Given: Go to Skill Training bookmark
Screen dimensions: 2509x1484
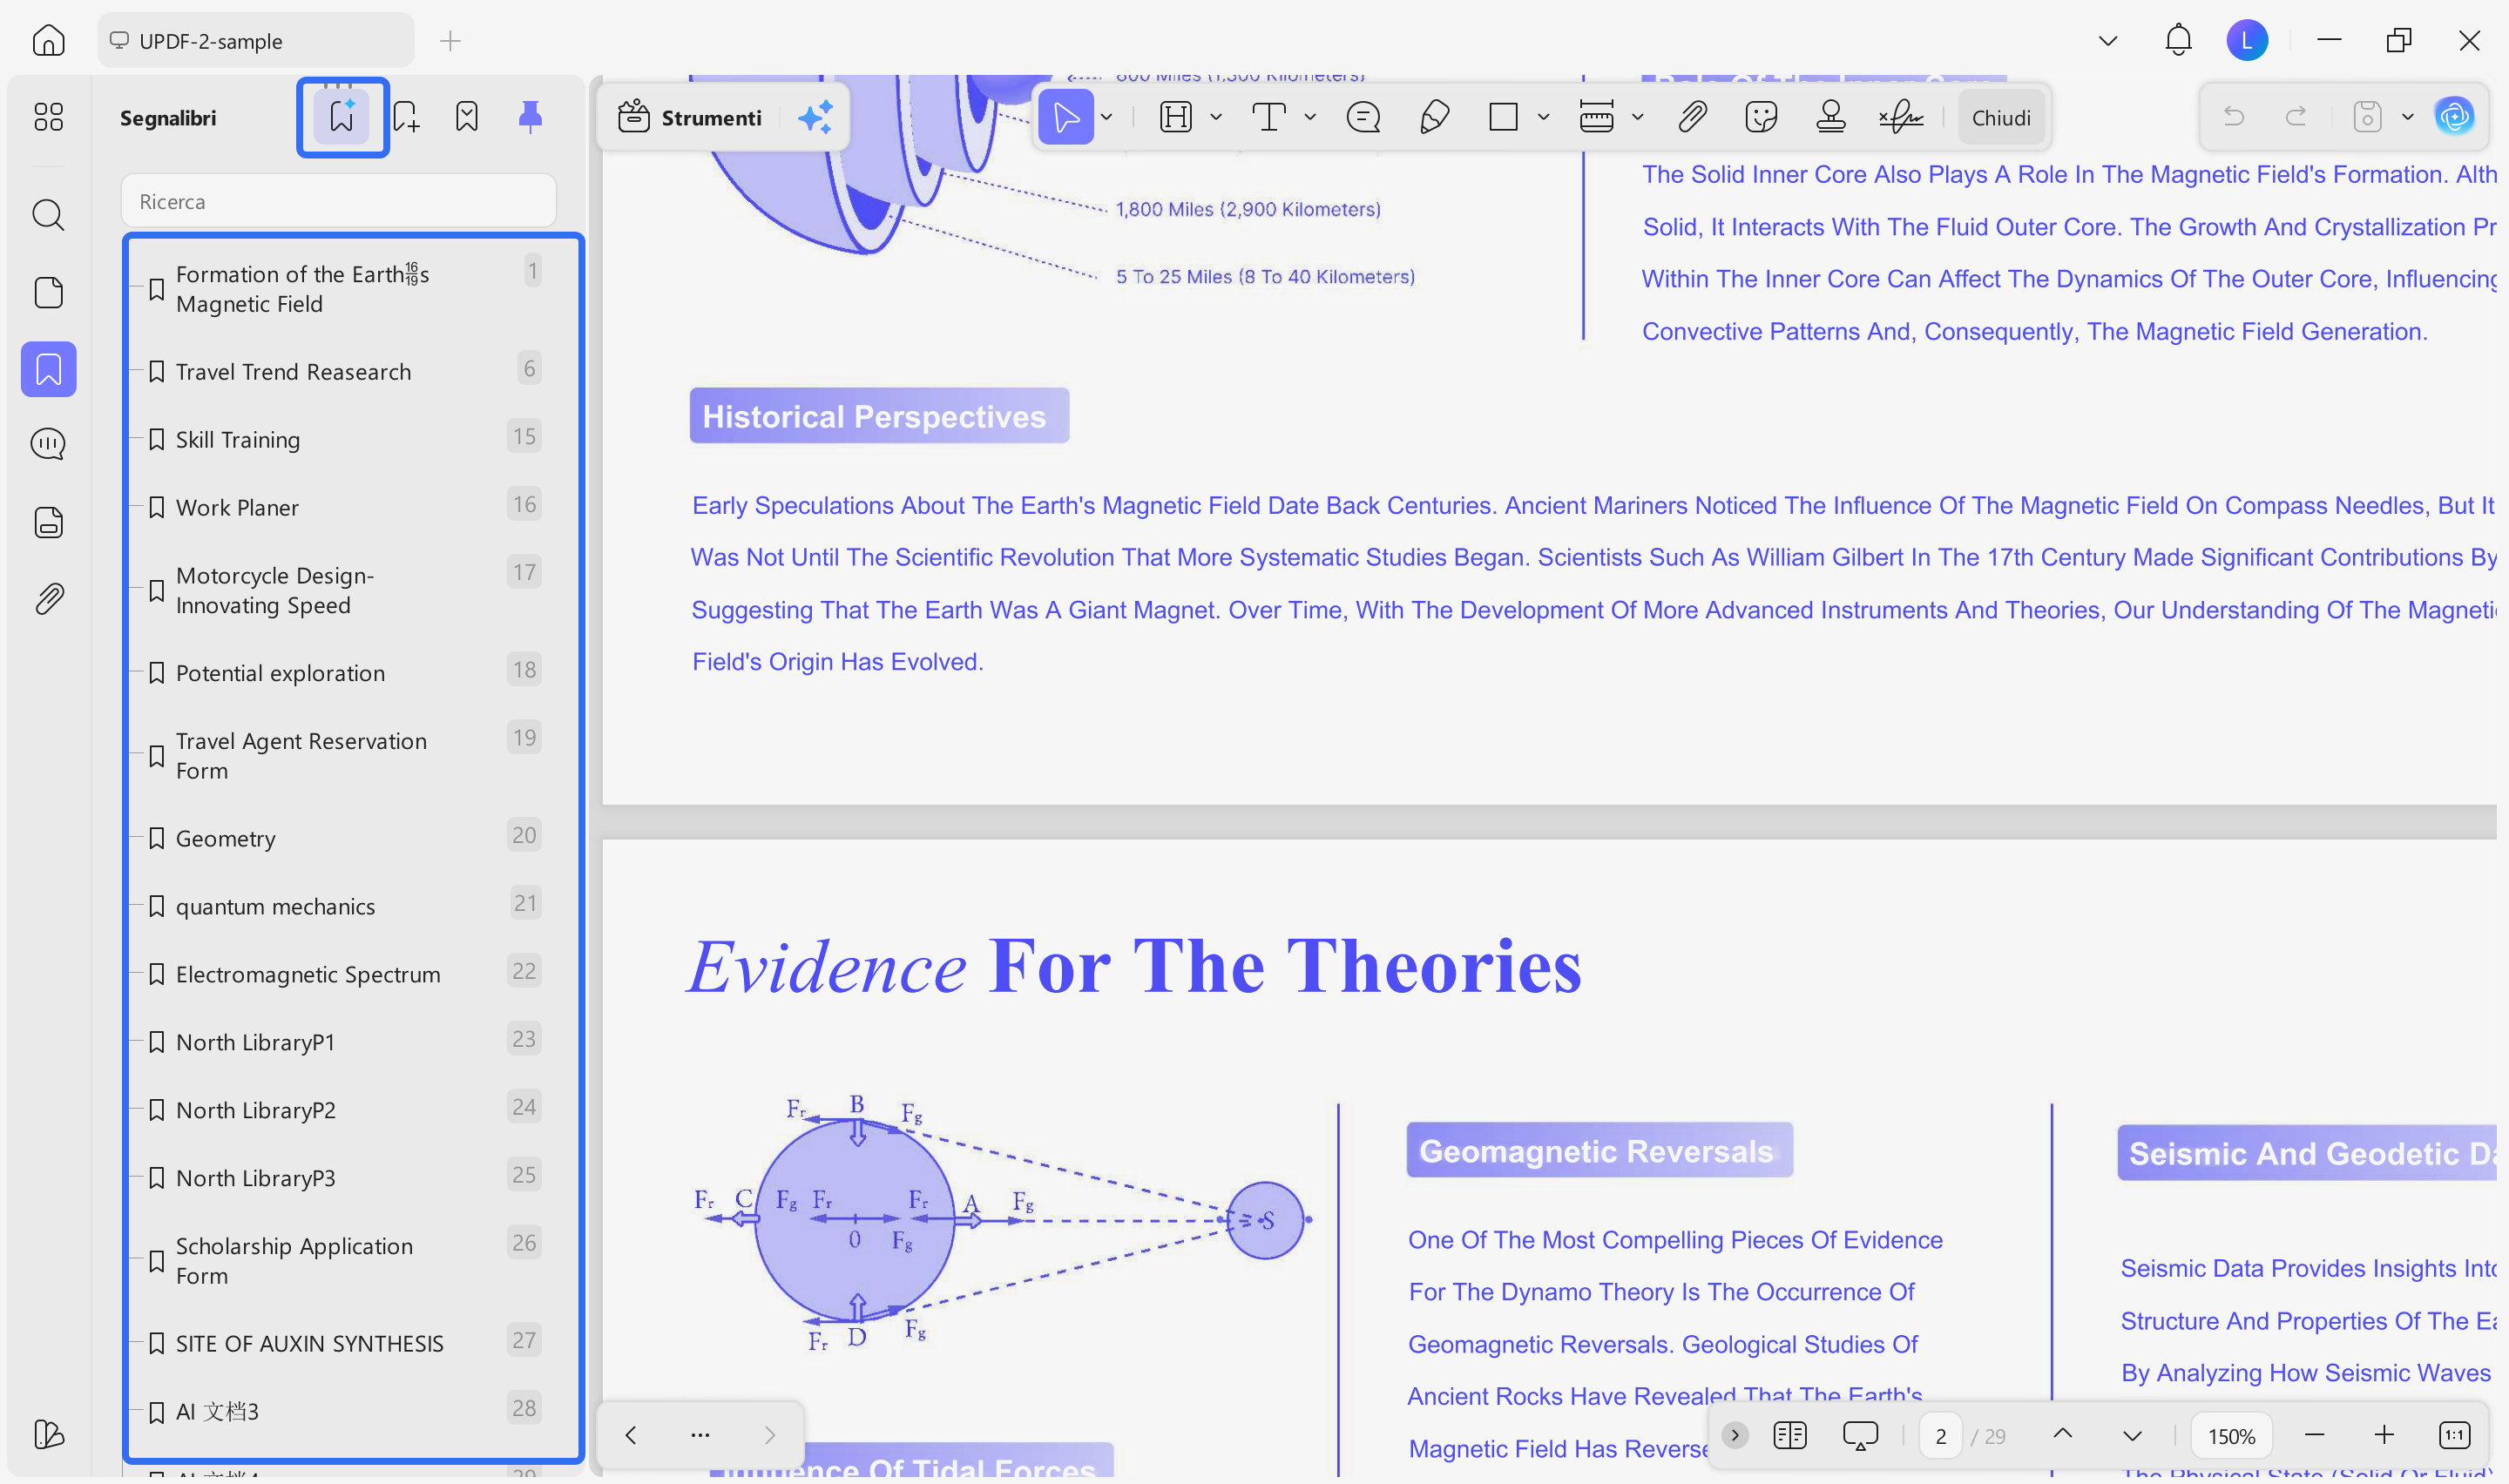Looking at the screenshot, I should [x=238, y=440].
